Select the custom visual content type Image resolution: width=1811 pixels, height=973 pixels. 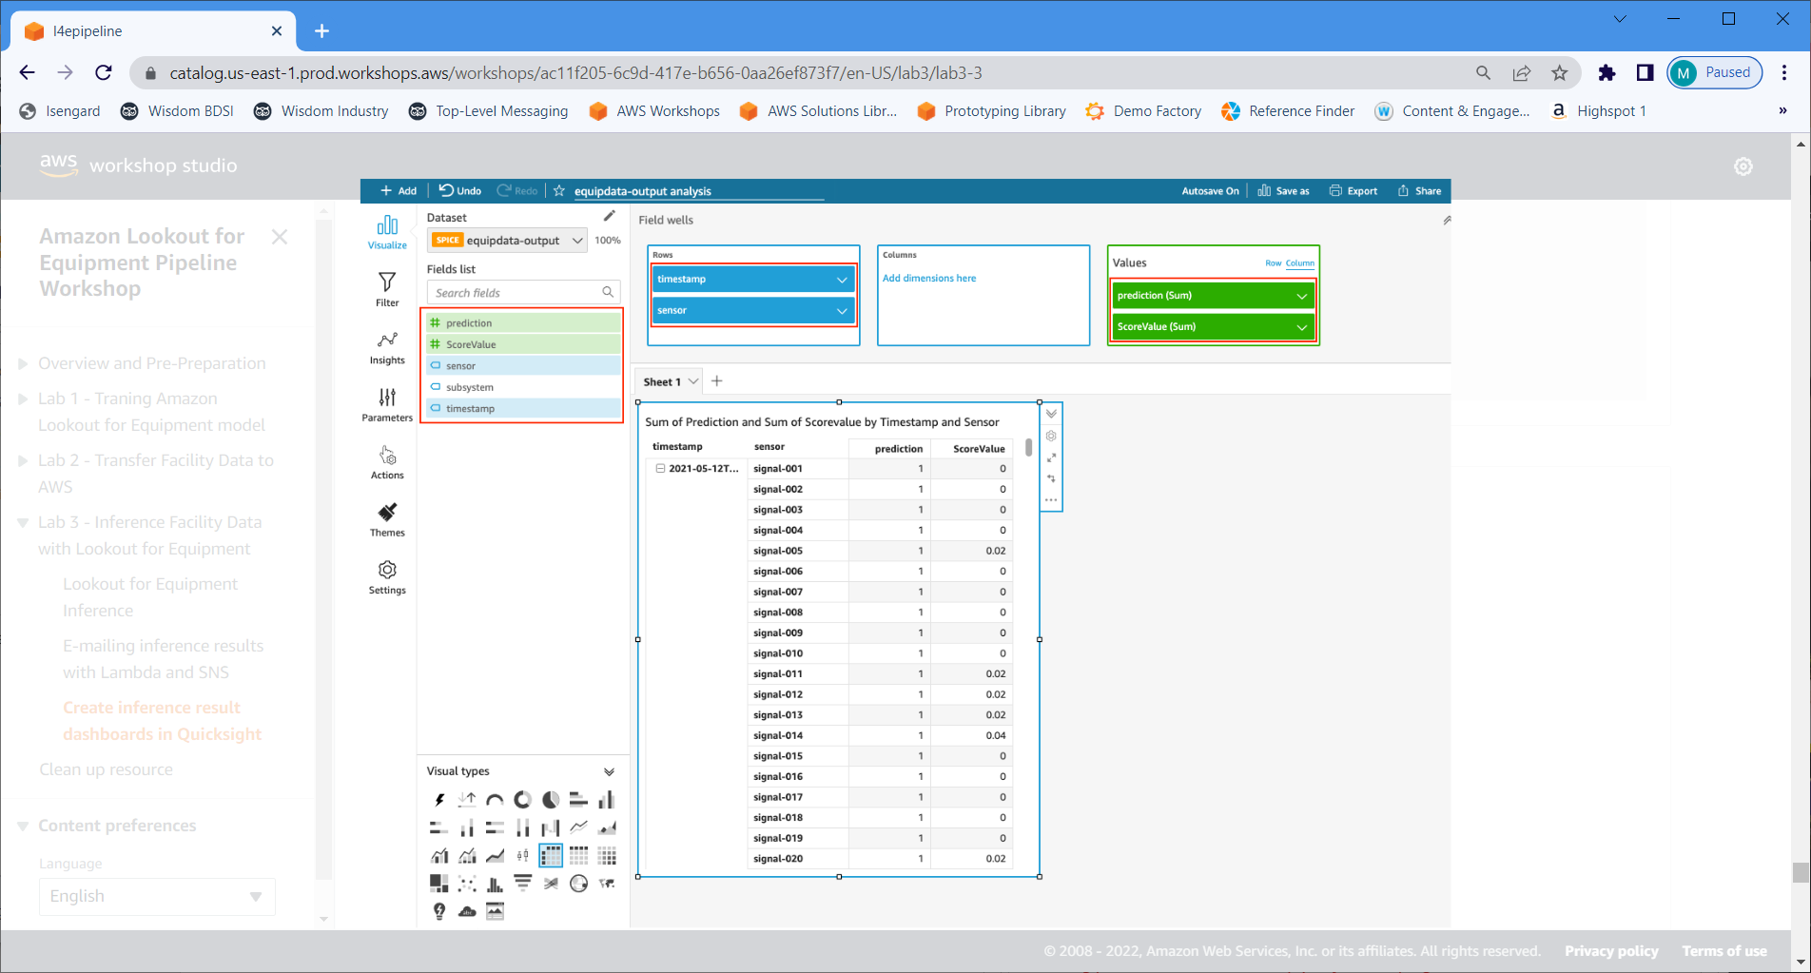tap(495, 911)
